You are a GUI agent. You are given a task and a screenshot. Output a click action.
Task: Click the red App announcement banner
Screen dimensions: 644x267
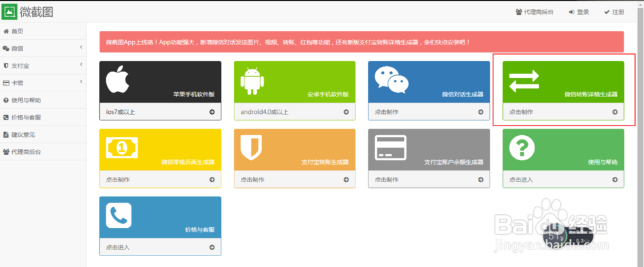(361, 42)
